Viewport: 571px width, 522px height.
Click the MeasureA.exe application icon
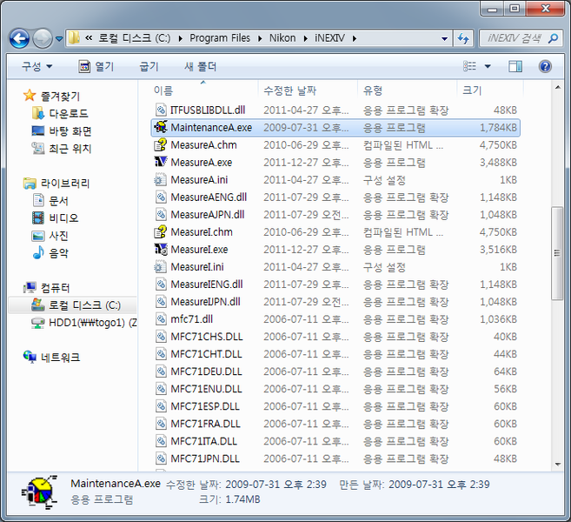160,162
